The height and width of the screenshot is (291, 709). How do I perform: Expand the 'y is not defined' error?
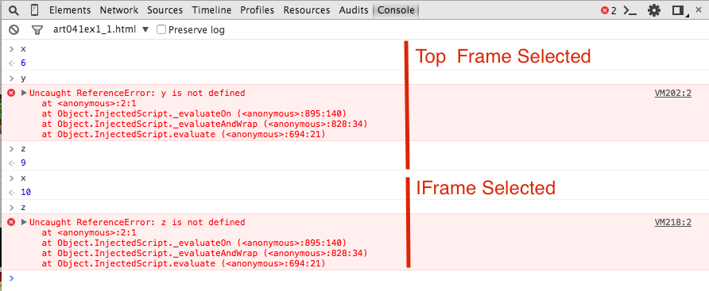click(24, 93)
